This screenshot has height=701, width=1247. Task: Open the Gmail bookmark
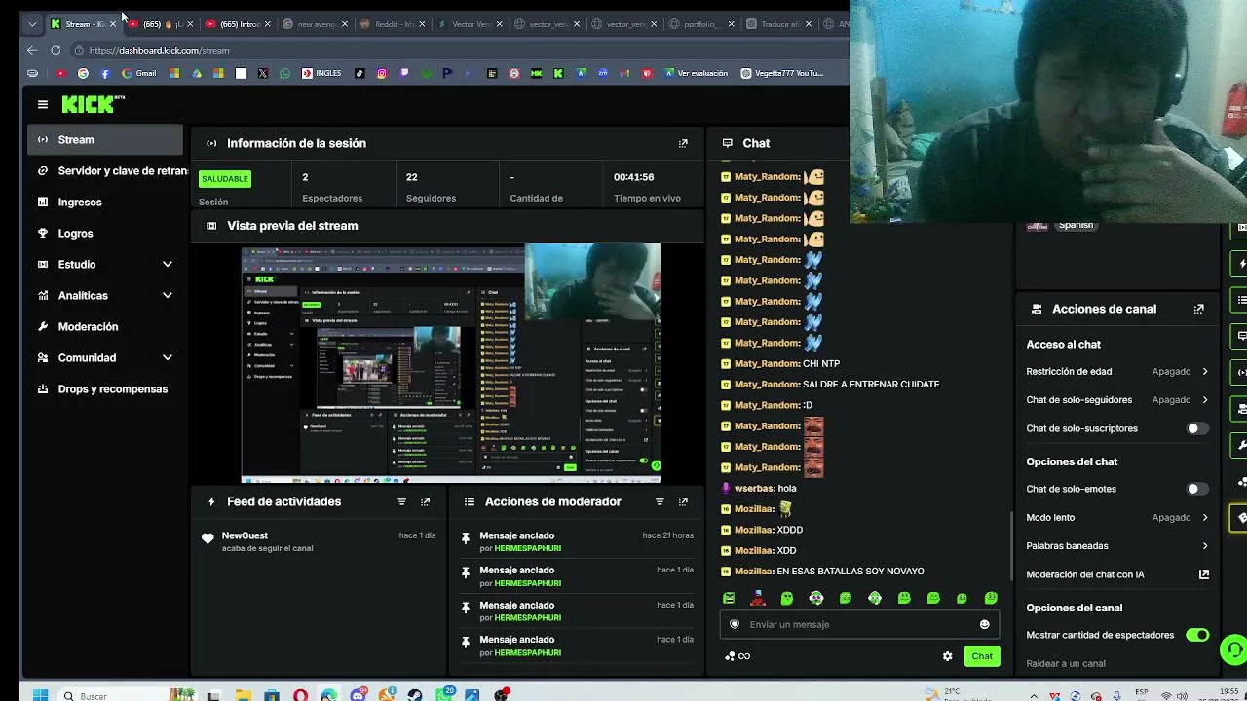pos(139,73)
